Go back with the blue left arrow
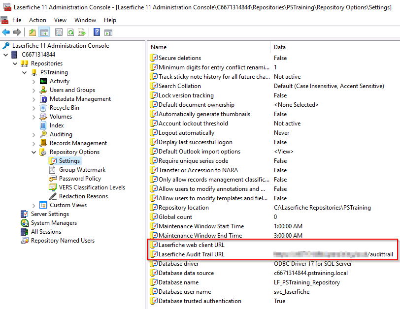Viewport: 400px width, 309px height. point(6,32)
